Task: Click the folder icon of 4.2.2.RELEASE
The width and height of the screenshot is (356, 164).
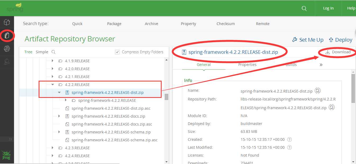Action: pyautogui.click(x=60, y=85)
